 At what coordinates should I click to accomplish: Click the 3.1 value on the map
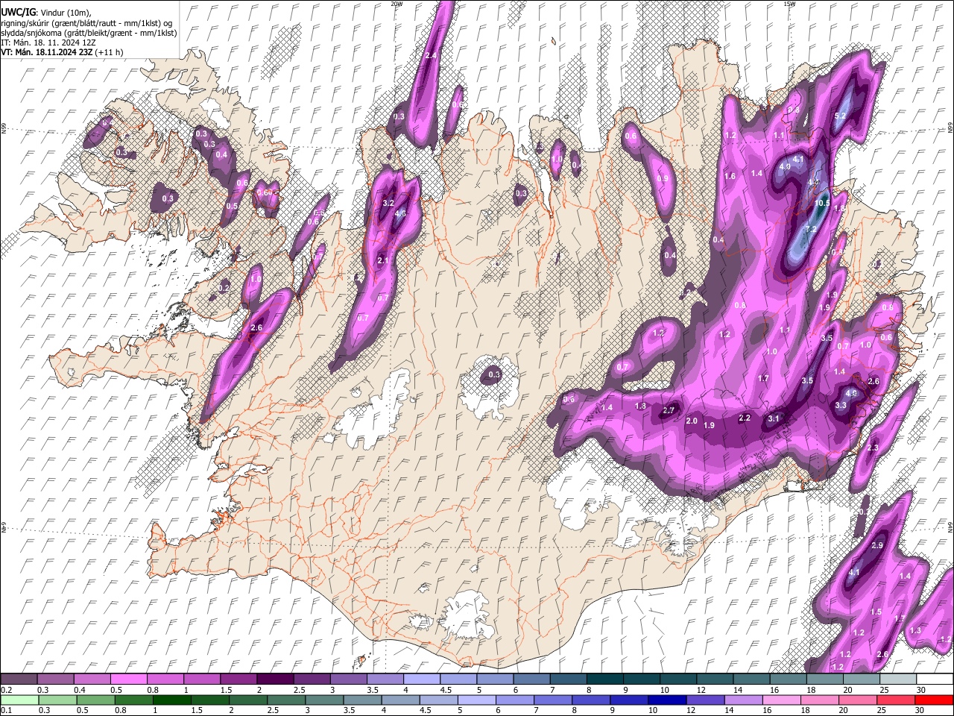(x=774, y=418)
